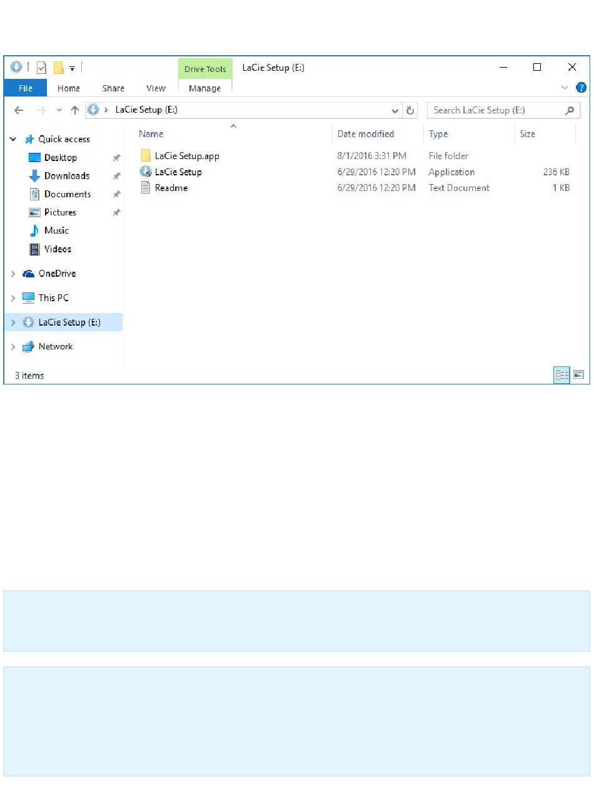594x789 pixels.
Task: Select the Drive Tools contextual tab
Action: click(x=205, y=69)
